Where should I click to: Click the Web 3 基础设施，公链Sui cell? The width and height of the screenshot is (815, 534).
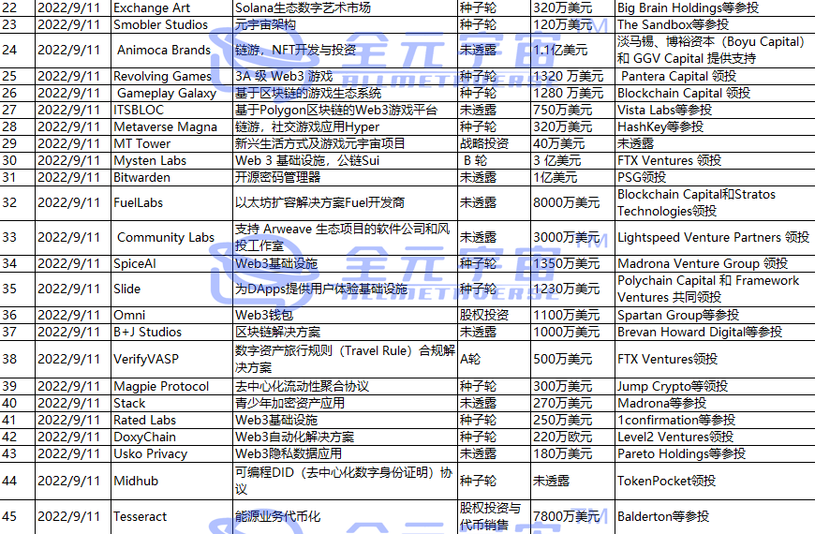pos(345,160)
